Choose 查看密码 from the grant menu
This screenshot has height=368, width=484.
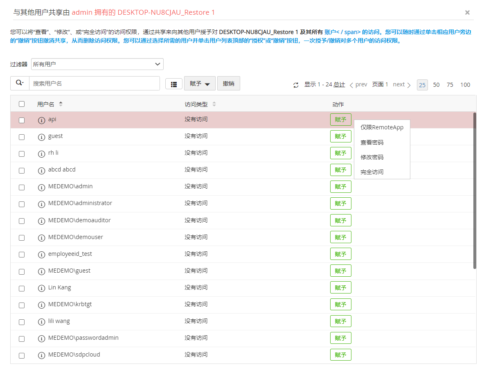382,142
